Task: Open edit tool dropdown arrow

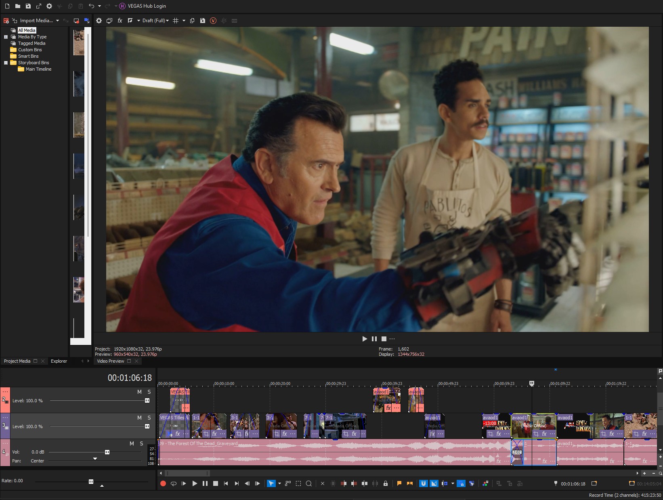Action: pos(279,483)
